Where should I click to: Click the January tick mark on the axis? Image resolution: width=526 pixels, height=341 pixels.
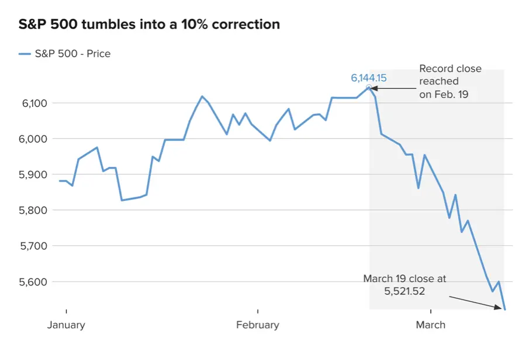point(67,311)
